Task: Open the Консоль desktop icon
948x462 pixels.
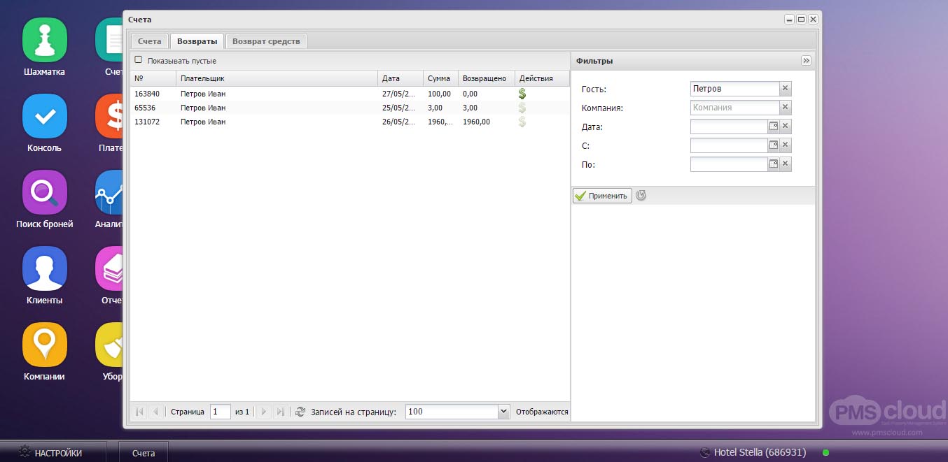Action: (x=45, y=116)
